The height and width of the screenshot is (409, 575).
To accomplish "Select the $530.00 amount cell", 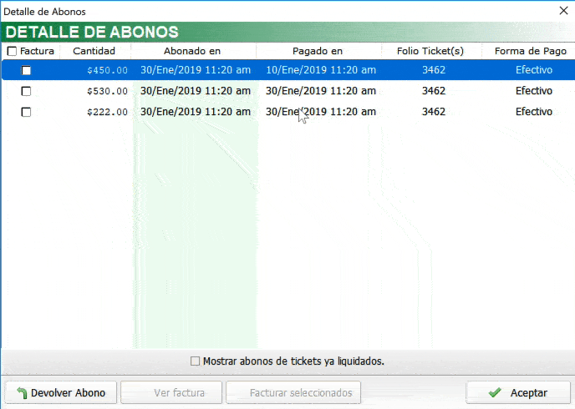I will click(108, 91).
